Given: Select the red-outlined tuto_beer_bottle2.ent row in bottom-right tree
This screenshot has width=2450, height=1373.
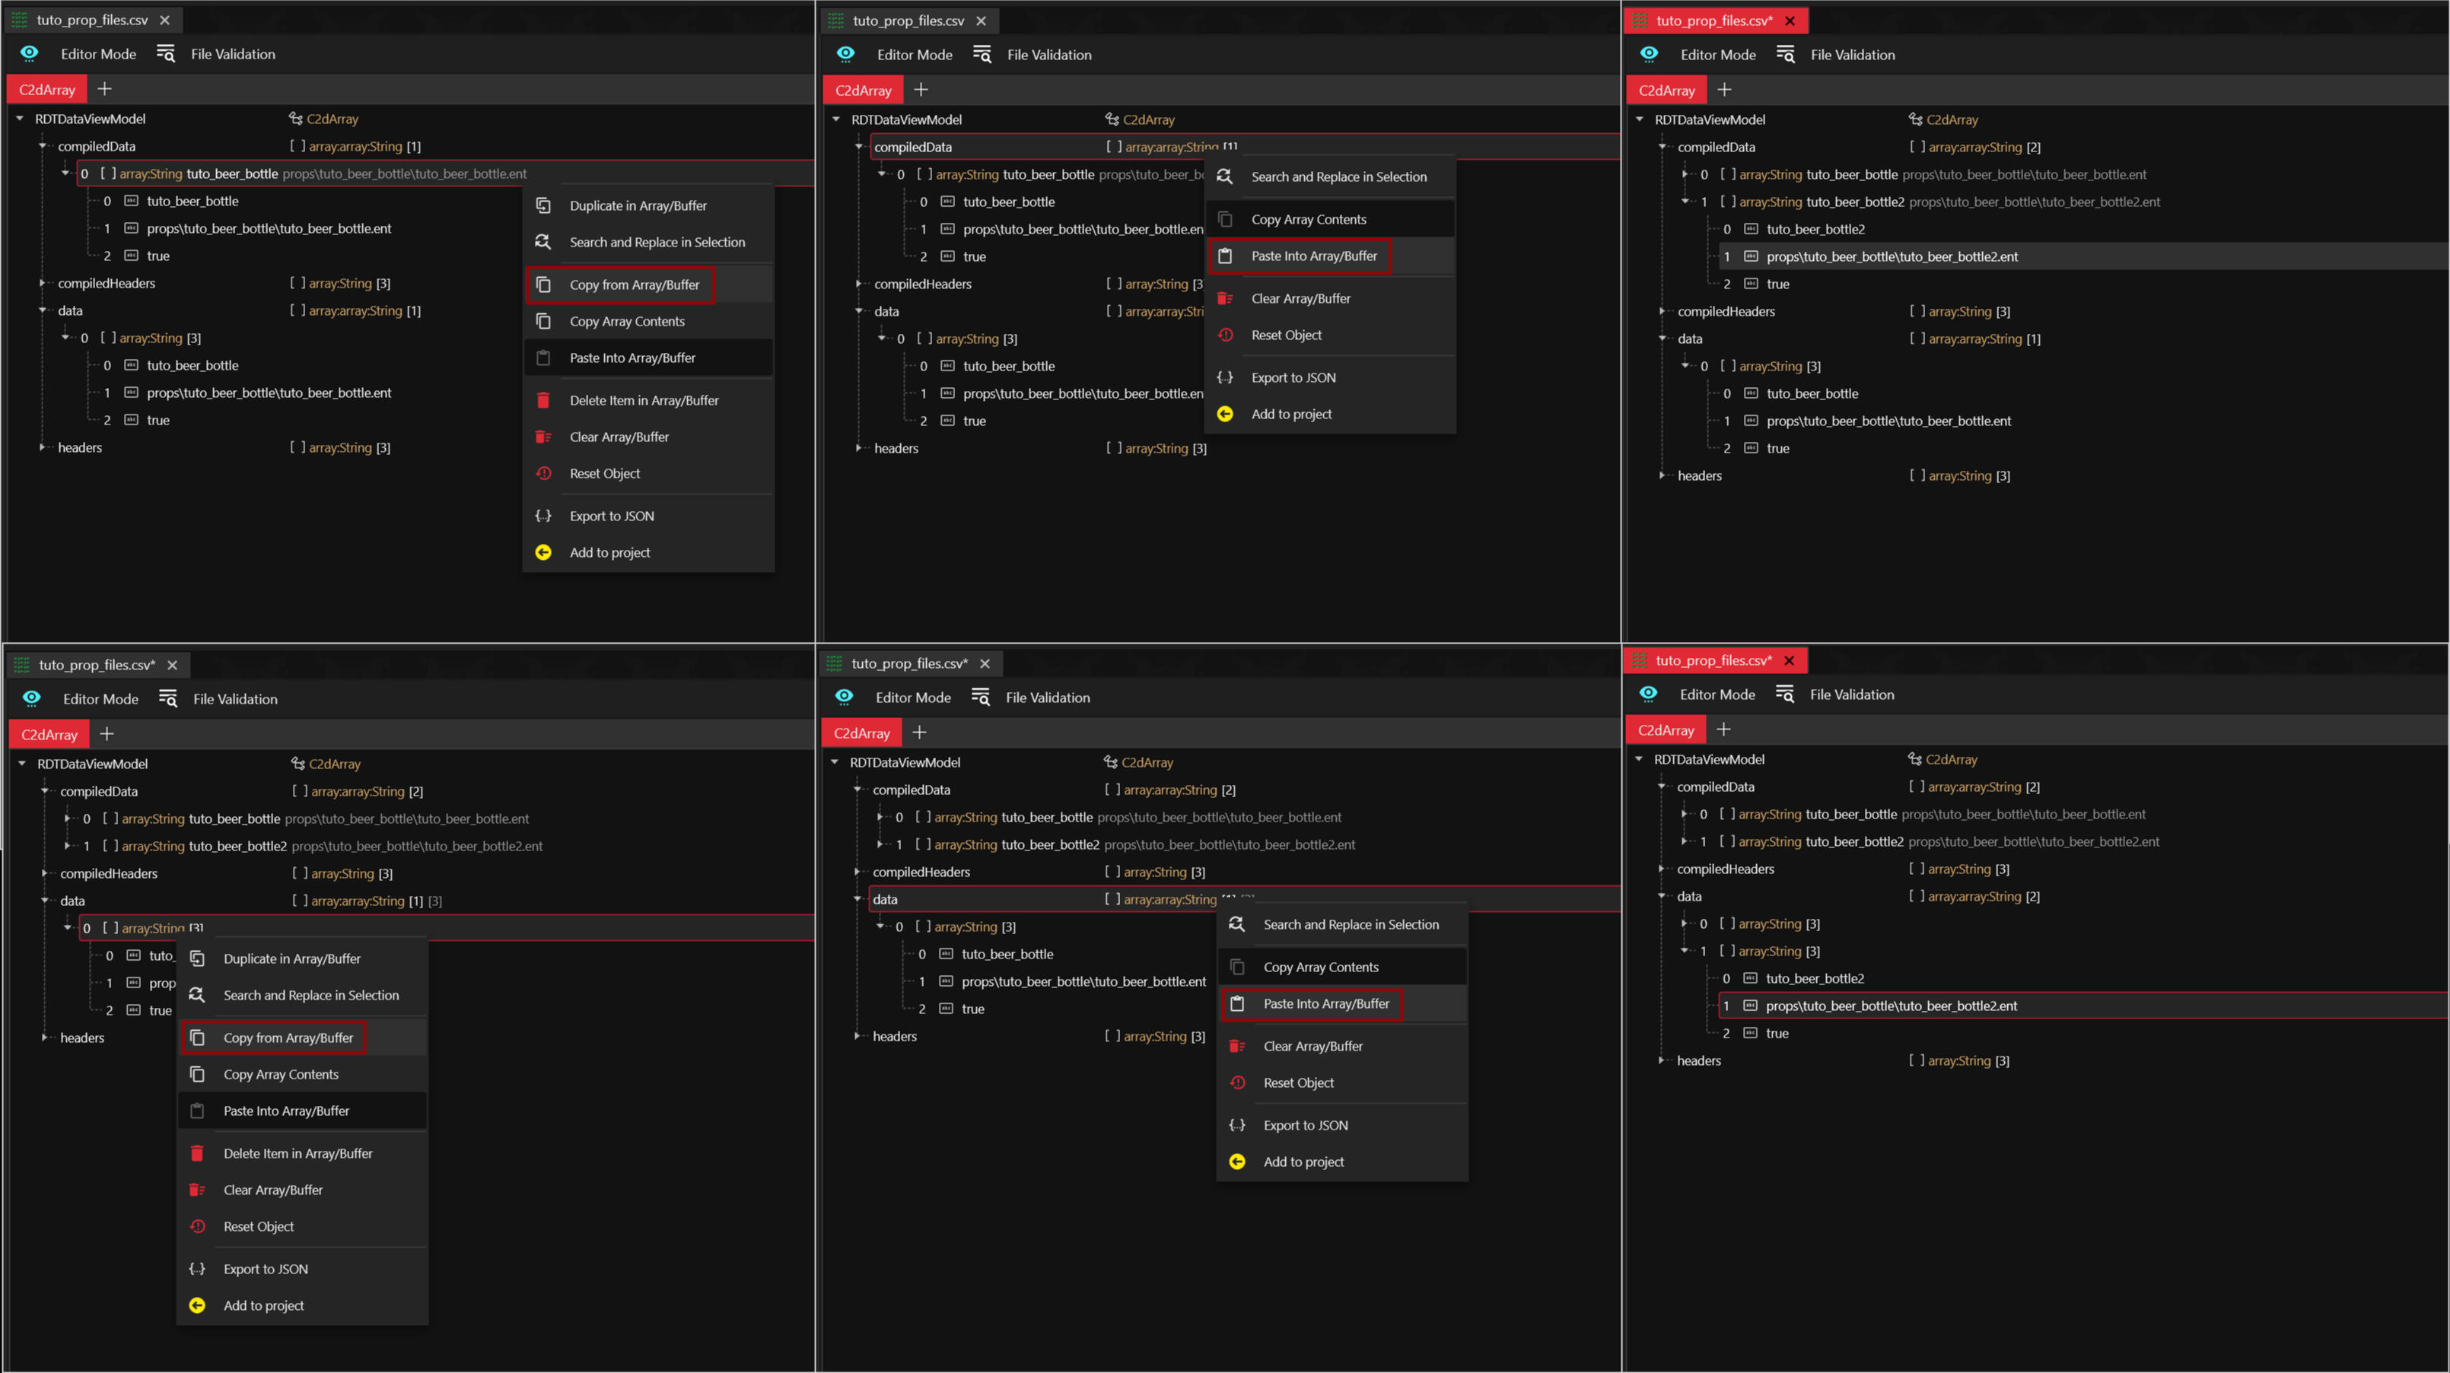Looking at the screenshot, I should coord(1890,1005).
